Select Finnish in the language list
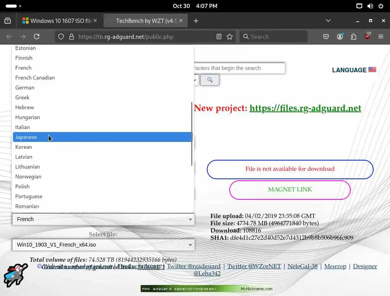This screenshot has width=390, height=296. (103, 58)
